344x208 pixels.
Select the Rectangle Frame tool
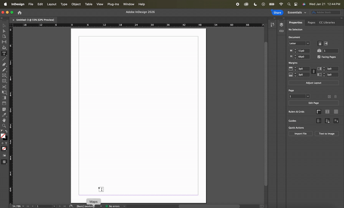(4, 75)
